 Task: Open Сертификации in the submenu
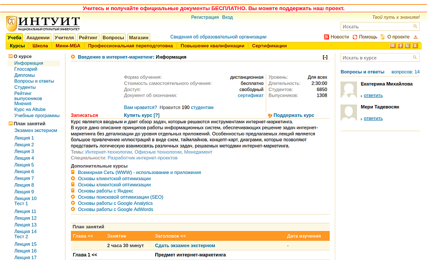[x=269, y=46]
